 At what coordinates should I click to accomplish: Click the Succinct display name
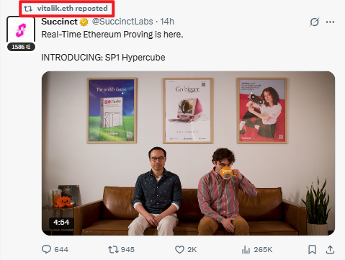point(59,22)
